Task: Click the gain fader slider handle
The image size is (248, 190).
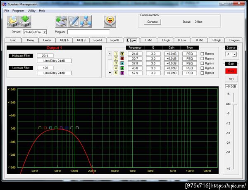Action: [234, 104]
